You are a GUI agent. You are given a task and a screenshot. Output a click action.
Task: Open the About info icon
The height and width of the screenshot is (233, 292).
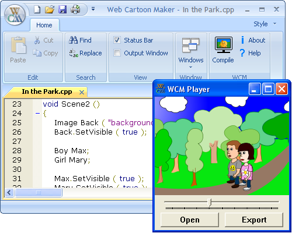242,40
